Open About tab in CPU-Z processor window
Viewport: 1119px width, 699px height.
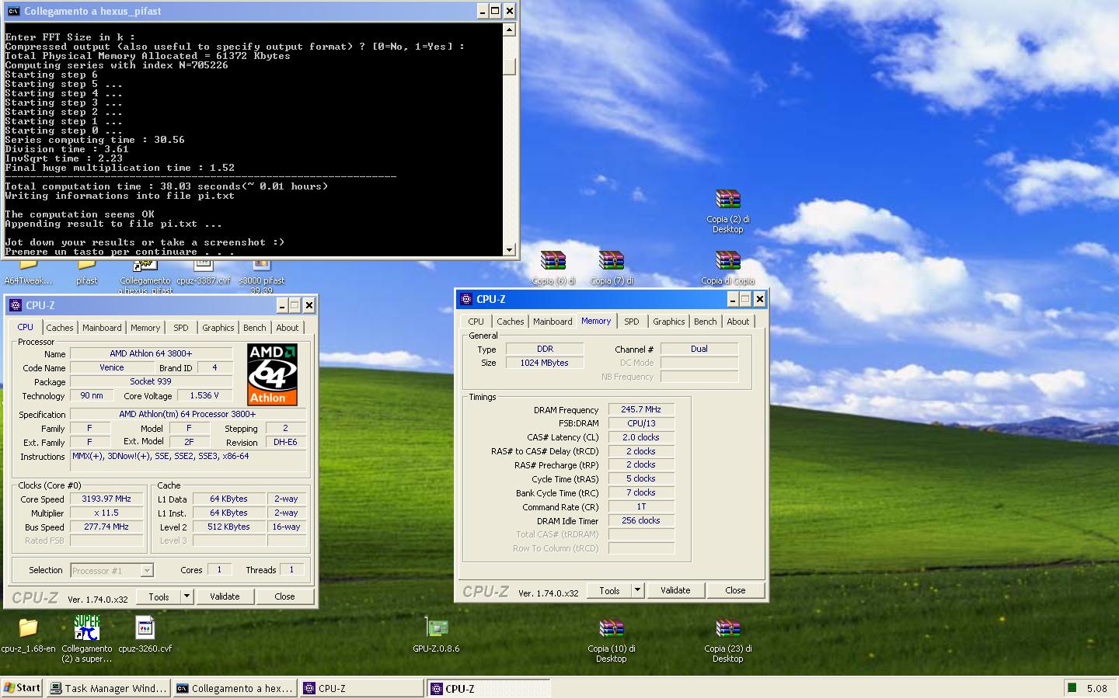click(288, 328)
